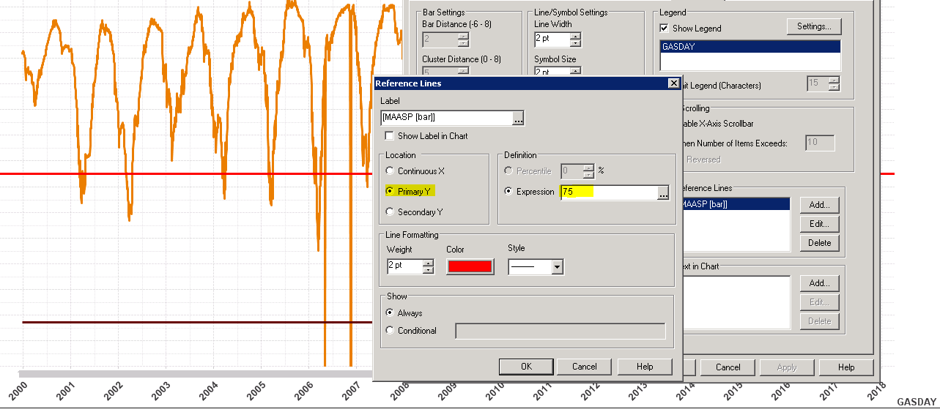Click Cancel in the chart properties window
940x412 pixels.
click(728, 367)
